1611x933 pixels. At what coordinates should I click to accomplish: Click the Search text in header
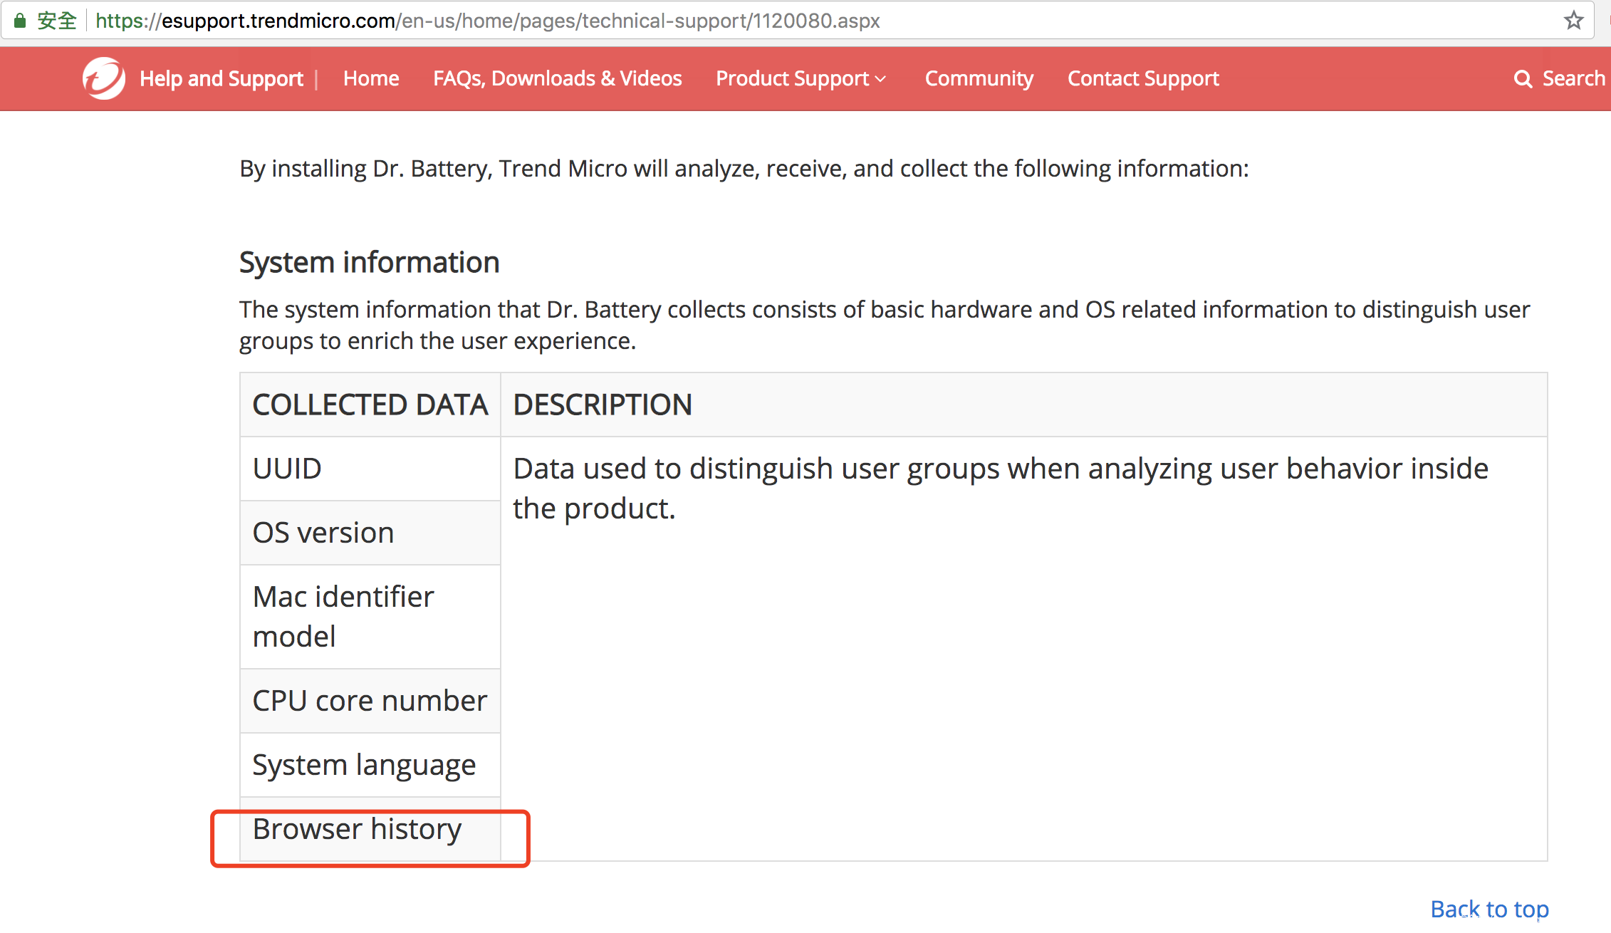(1573, 78)
